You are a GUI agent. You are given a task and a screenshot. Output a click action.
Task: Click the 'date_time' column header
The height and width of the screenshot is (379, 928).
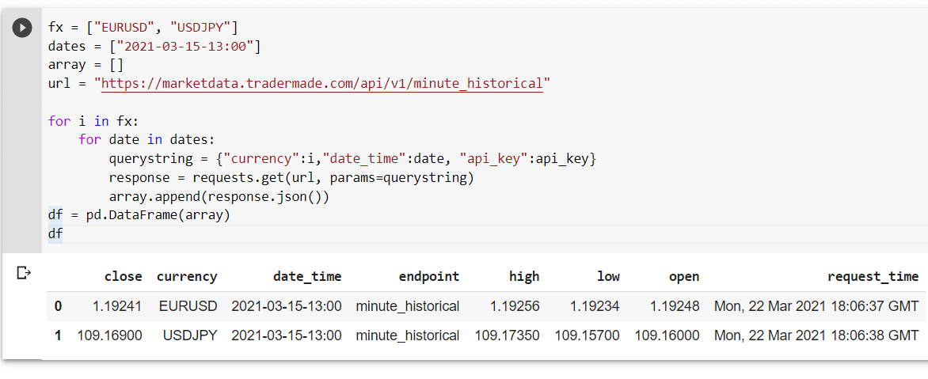(307, 276)
